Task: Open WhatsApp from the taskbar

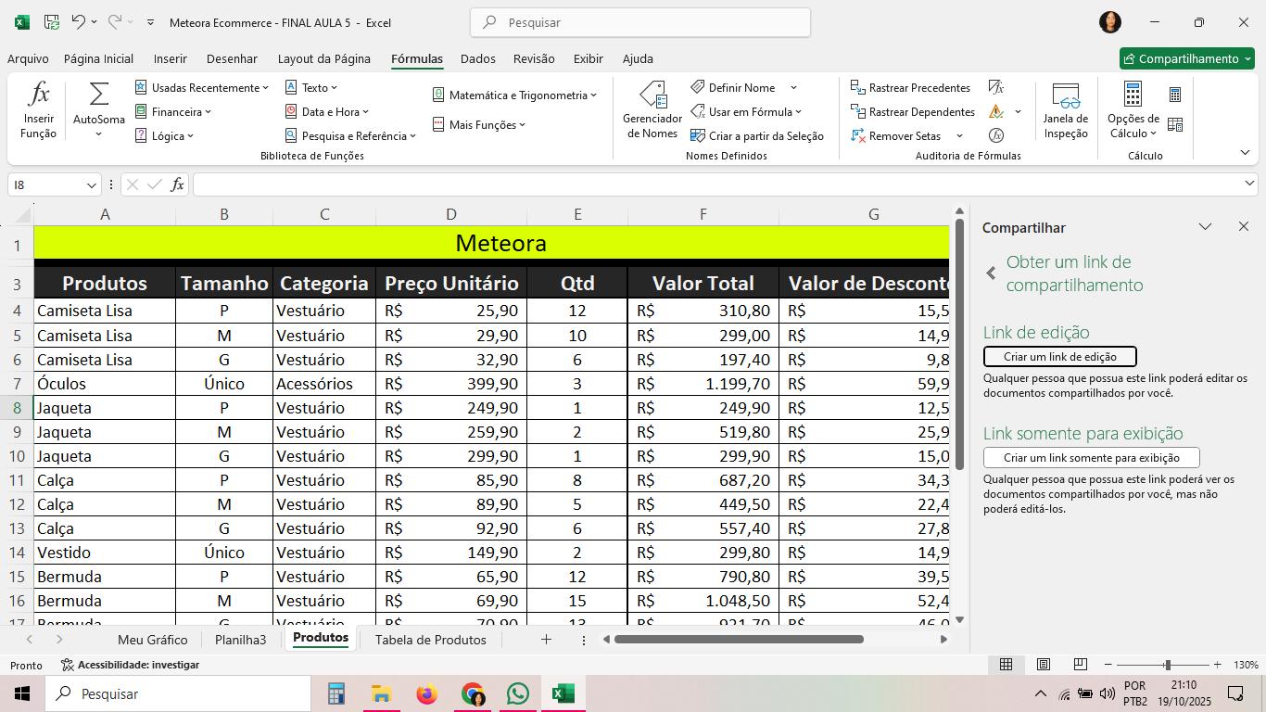Action: point(517,693)
